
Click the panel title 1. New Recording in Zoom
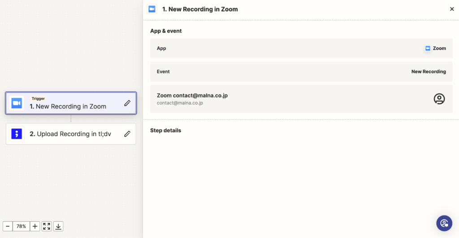(200, 9)
